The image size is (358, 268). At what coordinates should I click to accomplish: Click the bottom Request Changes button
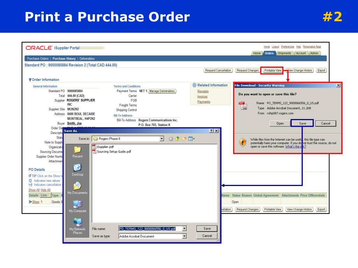pos(248,209)
